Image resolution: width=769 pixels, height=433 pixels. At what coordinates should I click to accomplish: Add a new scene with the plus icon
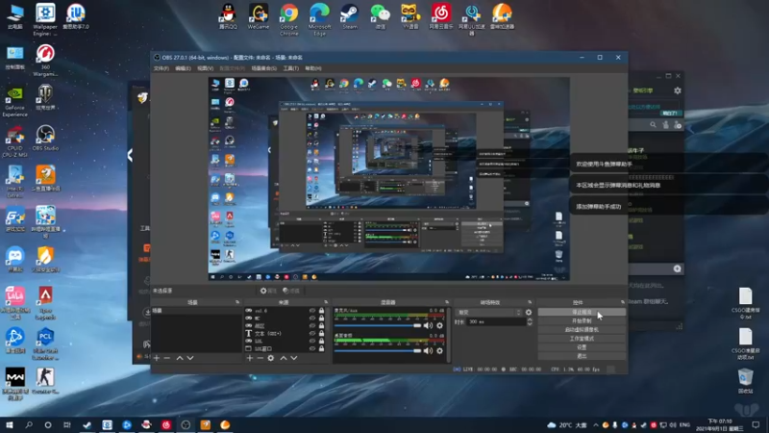tap(157, 358)
